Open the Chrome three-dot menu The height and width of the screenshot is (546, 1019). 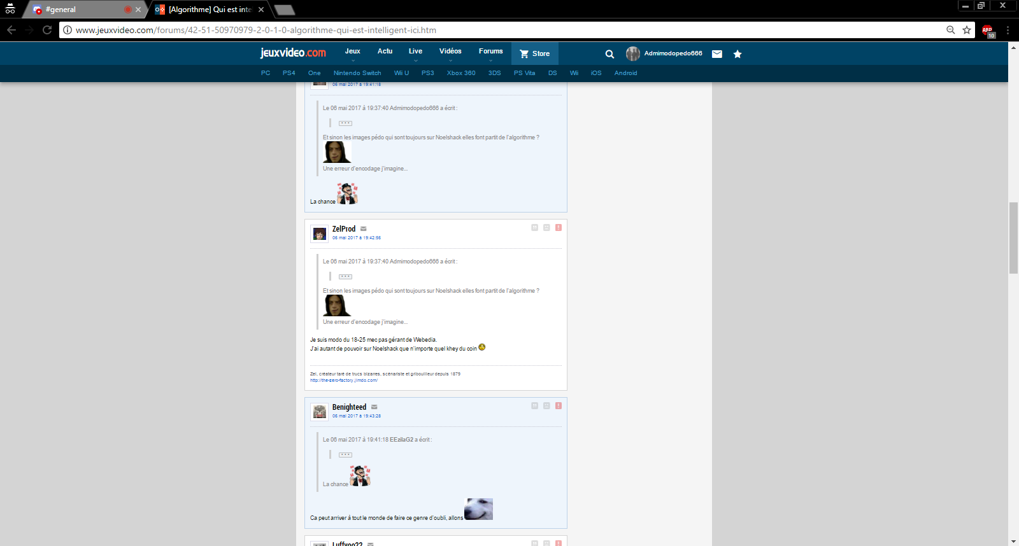[1008, 30]
